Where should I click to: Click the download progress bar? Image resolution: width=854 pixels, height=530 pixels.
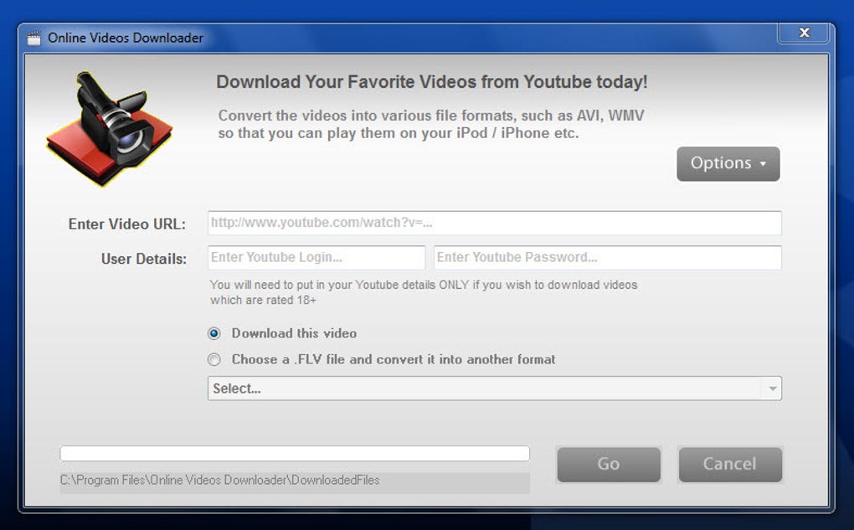click(295, 453)
